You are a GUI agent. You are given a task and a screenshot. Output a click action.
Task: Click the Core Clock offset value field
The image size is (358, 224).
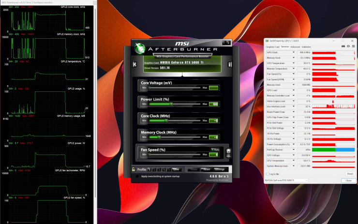coord(213,120)
